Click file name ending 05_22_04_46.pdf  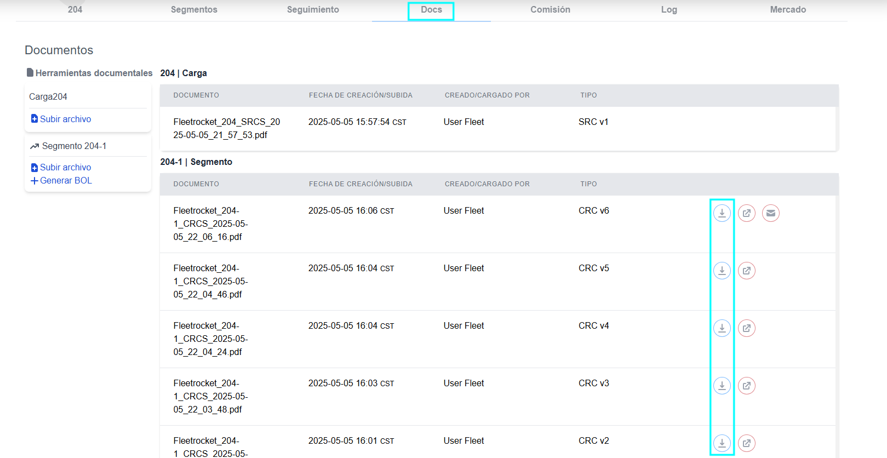(210, 281)
